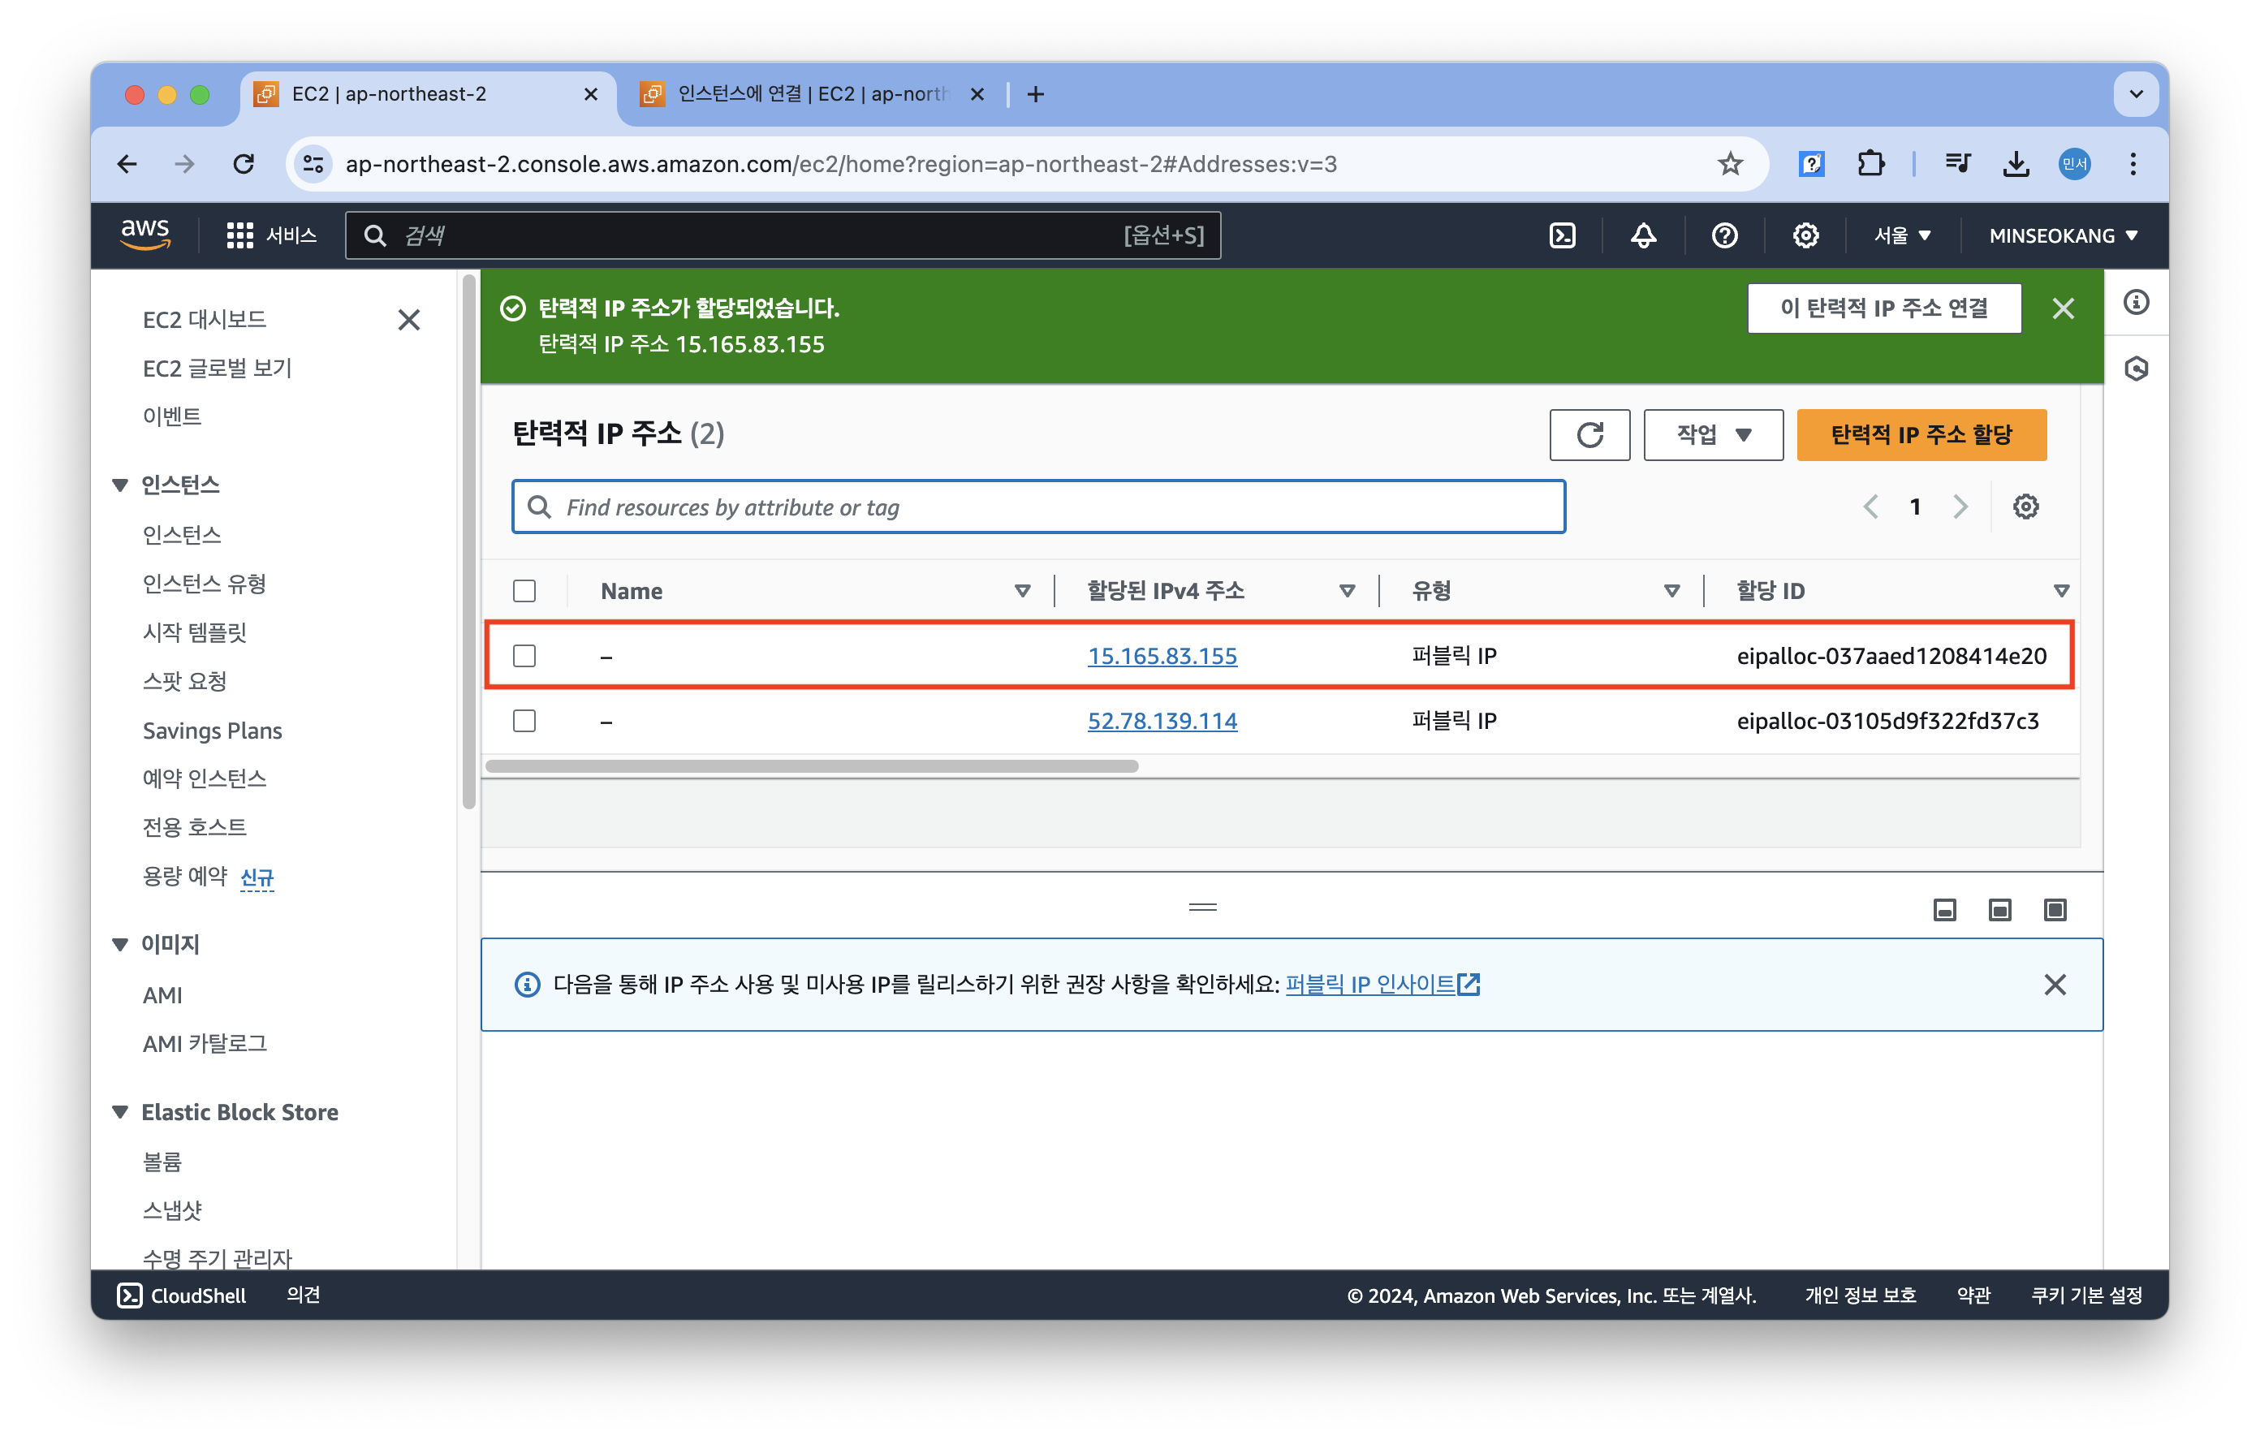2260x1440 pixels.
Task: Open the 서울 region selector dropdown
Action: (x=1901, y=235)
